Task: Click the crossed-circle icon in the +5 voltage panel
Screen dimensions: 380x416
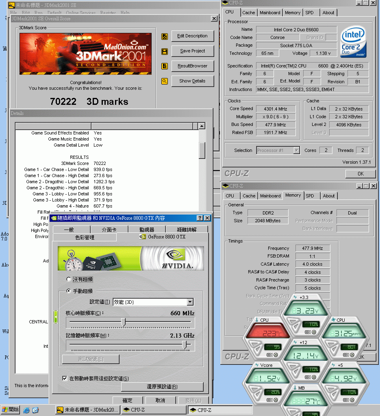Action: tap(352, 400)
